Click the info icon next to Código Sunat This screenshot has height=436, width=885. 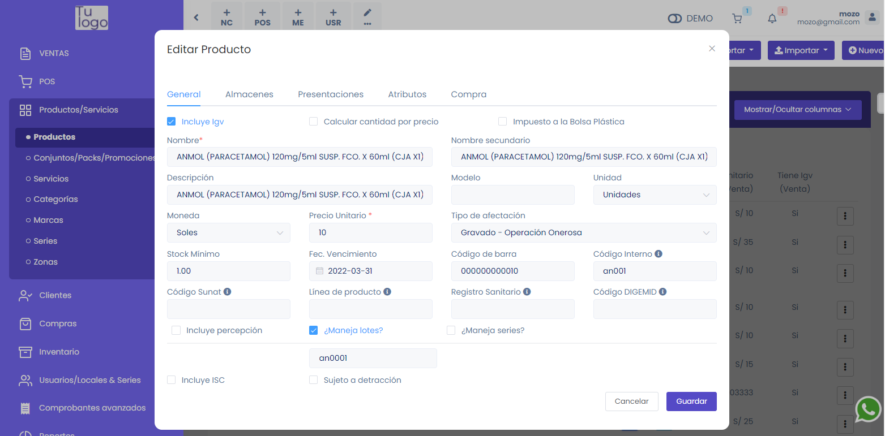pyautogui.click(x=227, y=292)
